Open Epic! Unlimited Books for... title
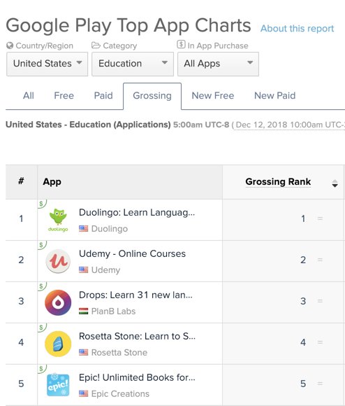The height and width of the screenshot is (406, 345). [x=137, y=377]
